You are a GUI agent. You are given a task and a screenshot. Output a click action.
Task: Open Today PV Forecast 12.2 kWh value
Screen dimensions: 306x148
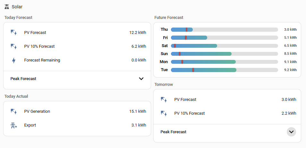coord(138,33)
